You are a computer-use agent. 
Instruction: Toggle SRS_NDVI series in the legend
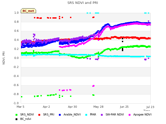click(25, 115)
